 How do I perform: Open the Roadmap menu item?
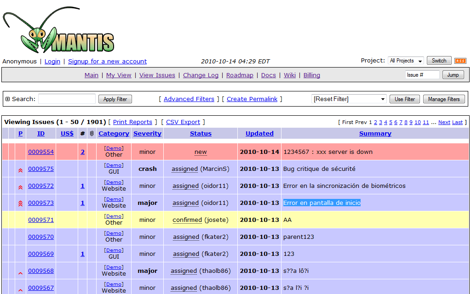(x=240, y=75)
